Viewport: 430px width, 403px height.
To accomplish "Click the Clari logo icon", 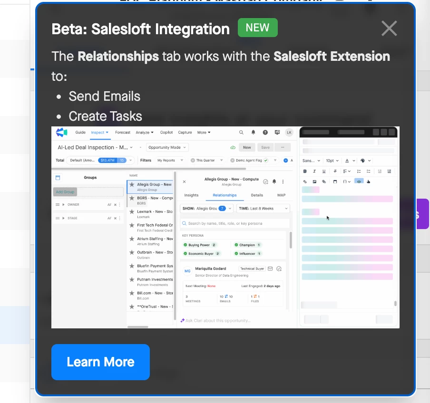I will click(62, 132).
